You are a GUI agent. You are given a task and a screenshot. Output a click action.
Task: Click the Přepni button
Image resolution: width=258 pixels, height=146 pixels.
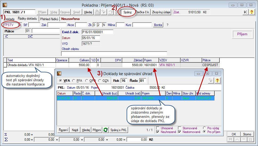pyautogui.click(x=97, y=130)
